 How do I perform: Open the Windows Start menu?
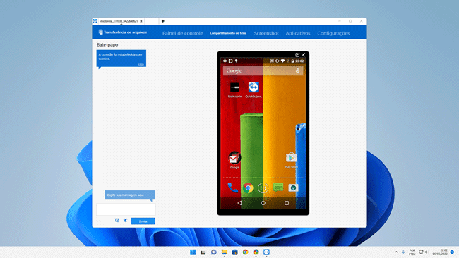coord(193,252)
